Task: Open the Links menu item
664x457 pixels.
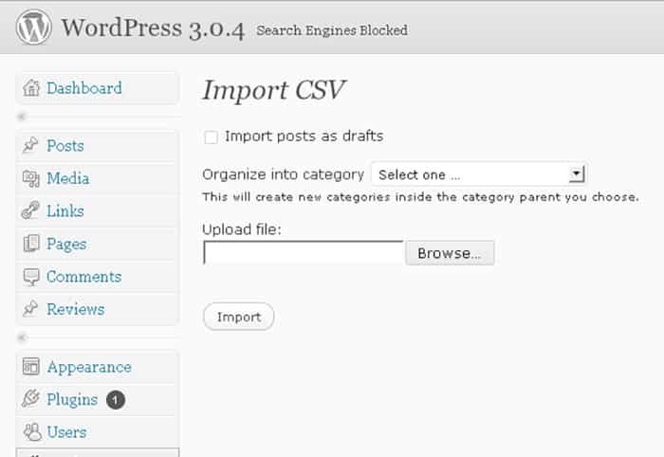Action: [98, 210]
